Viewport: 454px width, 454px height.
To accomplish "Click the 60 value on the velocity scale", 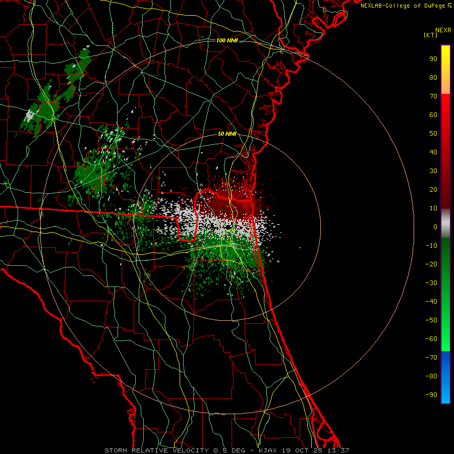I will tap(433, 115).
